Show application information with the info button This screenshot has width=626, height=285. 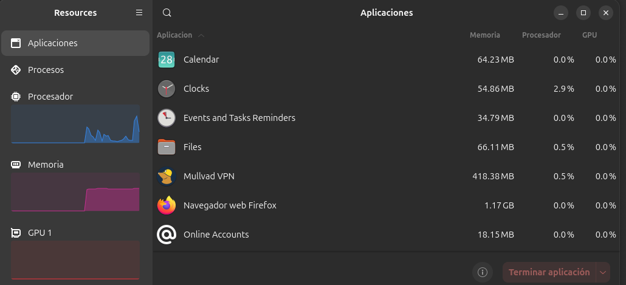483,272
